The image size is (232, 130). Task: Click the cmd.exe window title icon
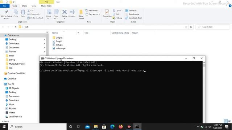tap(42, 58)
